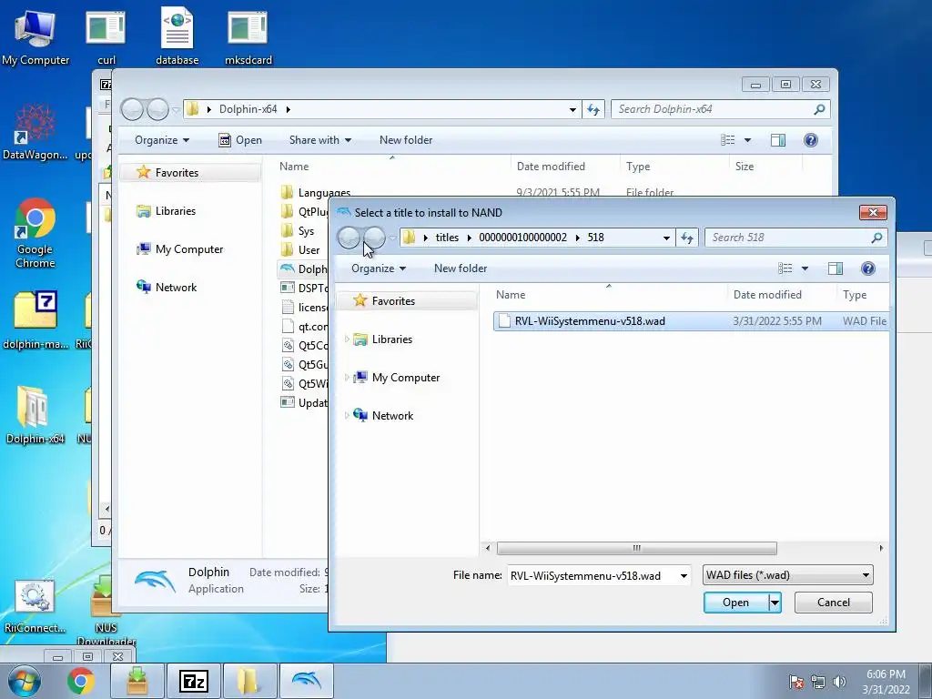Go back in the NAND dialog

(x=349, y=238)
